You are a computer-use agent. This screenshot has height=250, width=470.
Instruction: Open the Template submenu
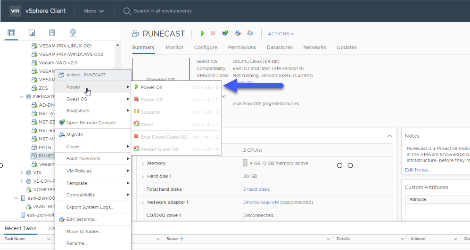(x=93, y=183)
